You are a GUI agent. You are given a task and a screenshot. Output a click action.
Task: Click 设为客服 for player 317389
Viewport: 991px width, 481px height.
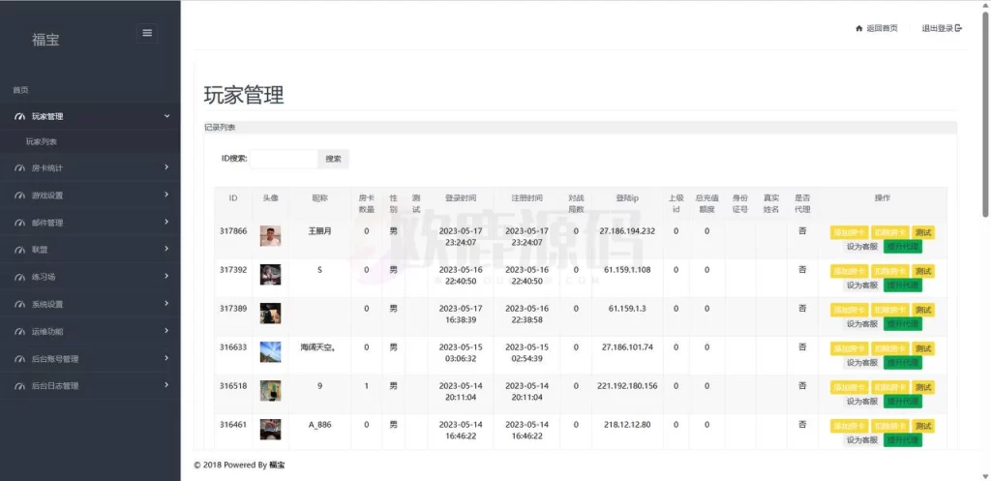(x=862, y=324)
